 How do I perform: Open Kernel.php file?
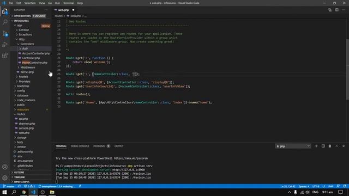coord(27,72)
